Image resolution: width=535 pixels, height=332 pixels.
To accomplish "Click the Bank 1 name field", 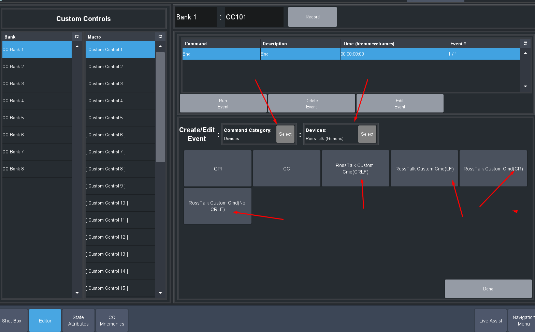I will pyautogui.click(x=196, y=17).
